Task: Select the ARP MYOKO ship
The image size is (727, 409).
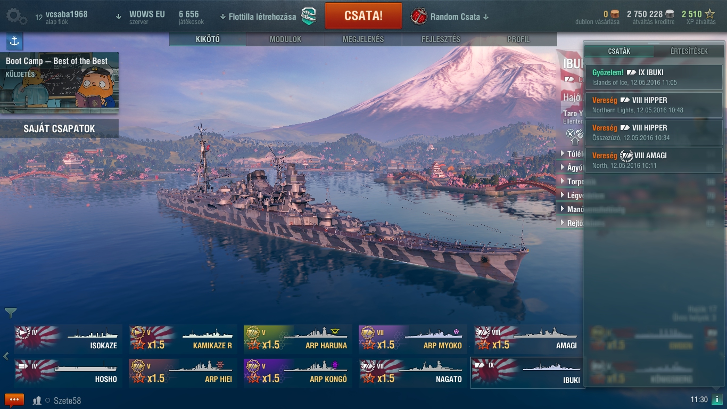Action: point(413,339)
